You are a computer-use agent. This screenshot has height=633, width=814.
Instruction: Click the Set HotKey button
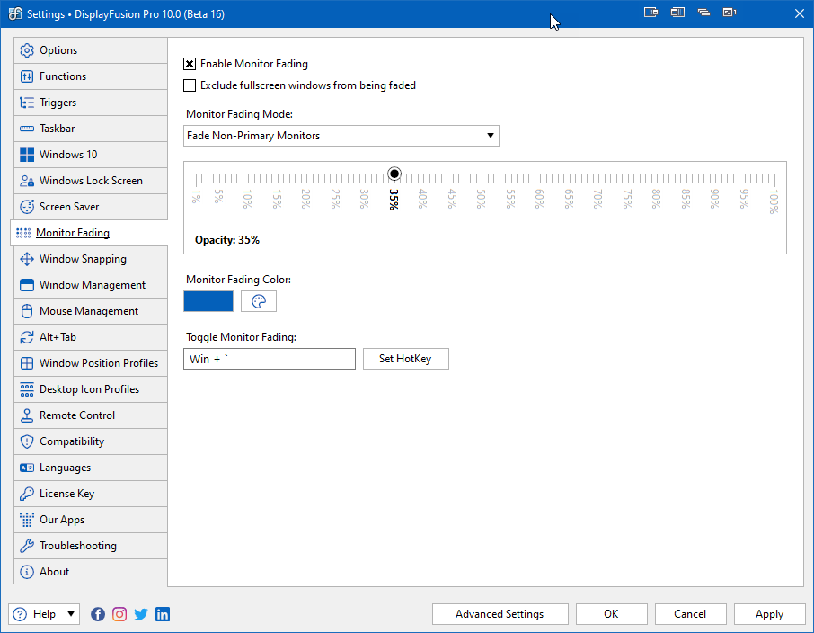pyautogui.click(x=405, y=359)
